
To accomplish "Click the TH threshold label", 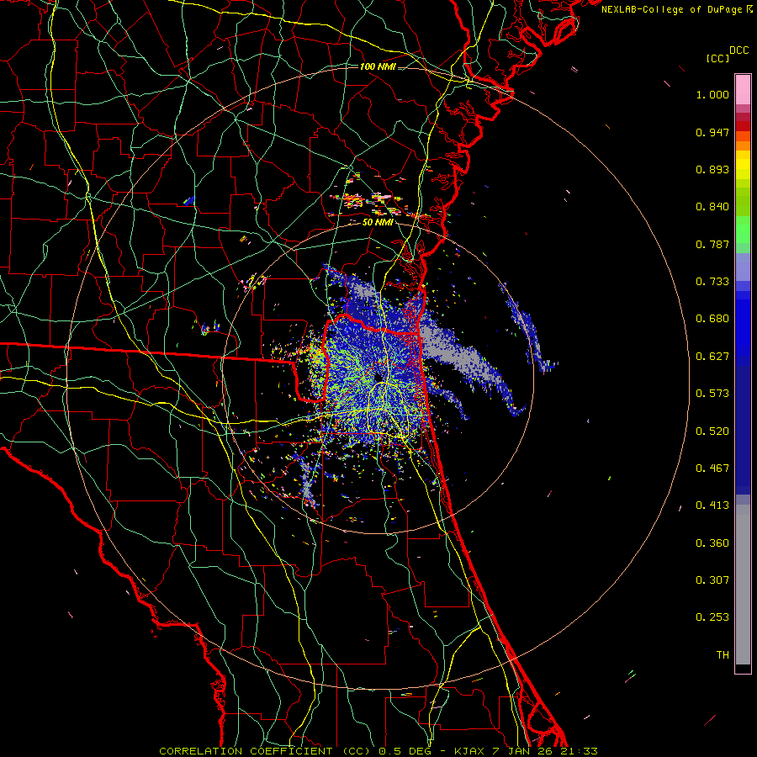I will click(723, 655).
